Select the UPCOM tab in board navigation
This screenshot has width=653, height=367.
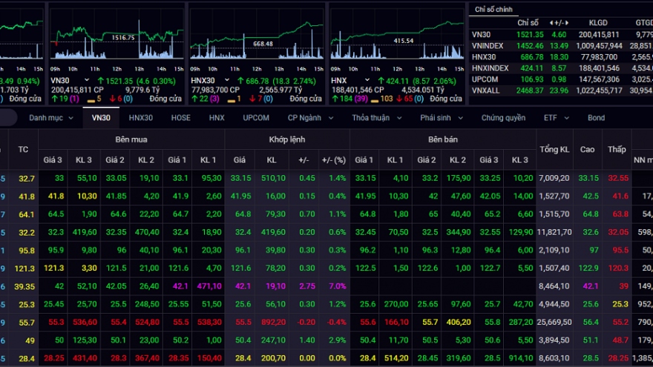(255, 118)
